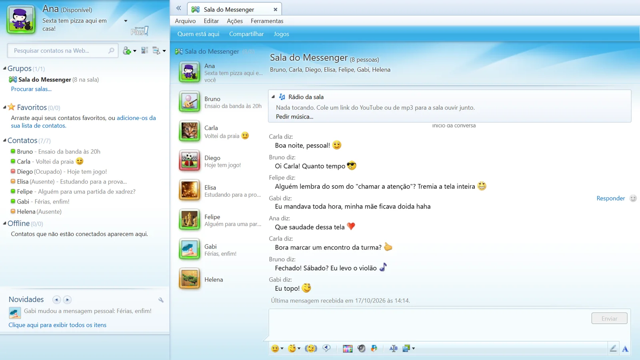Viewport: 640px width, 360px height.
Task: Click the speaker sound icon in message toolbar
Action: (x=361, y=348)
